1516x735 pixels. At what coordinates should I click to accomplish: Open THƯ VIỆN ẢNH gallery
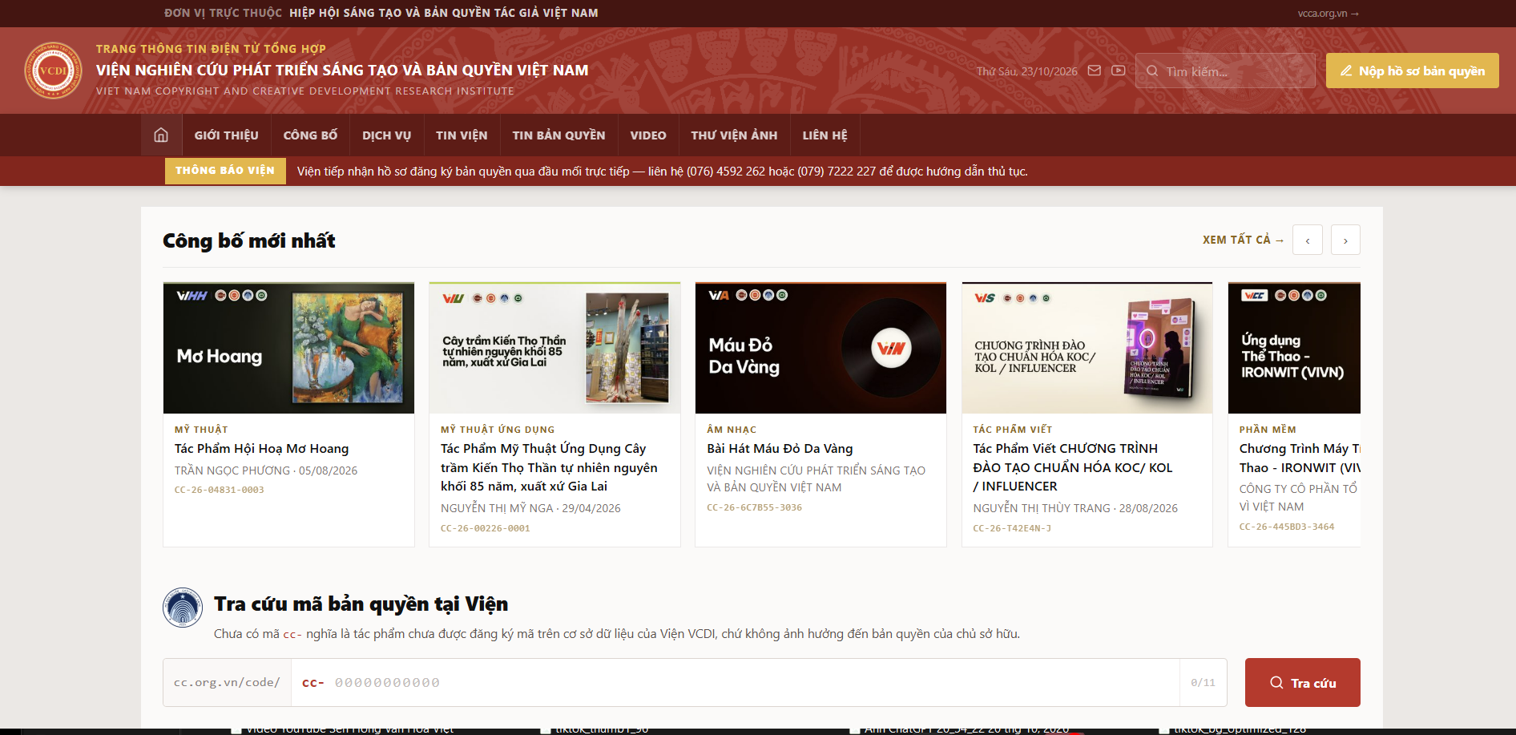[x=734, y=135]
